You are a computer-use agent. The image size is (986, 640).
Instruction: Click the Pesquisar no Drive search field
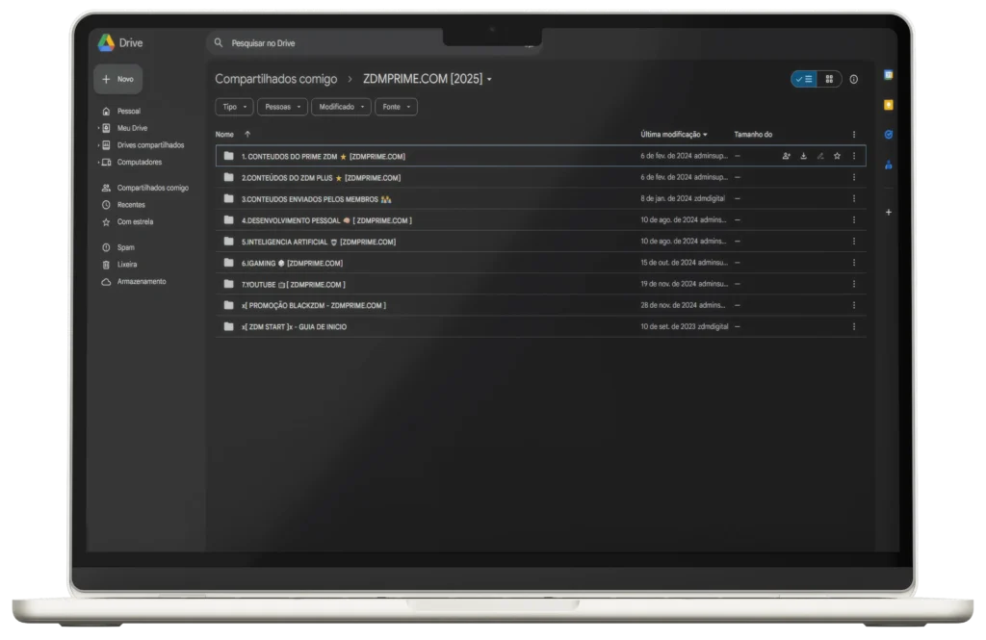click(x=374, y=42)
